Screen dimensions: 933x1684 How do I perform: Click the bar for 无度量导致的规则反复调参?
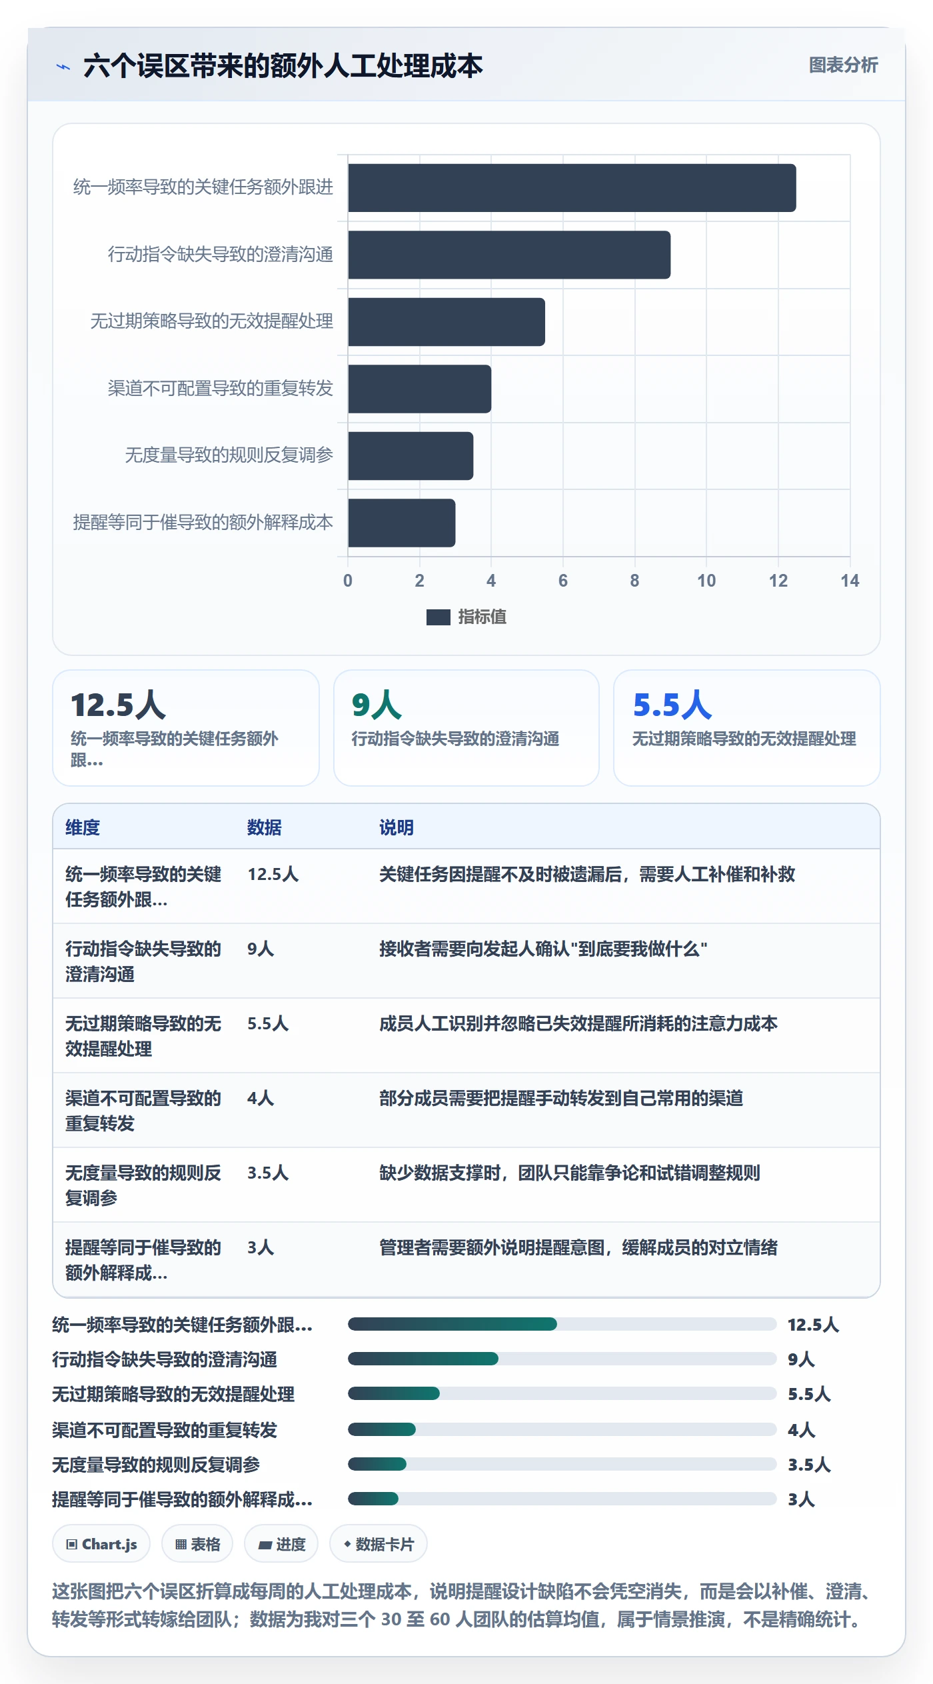pyautogui.click(x=411, y=456)
